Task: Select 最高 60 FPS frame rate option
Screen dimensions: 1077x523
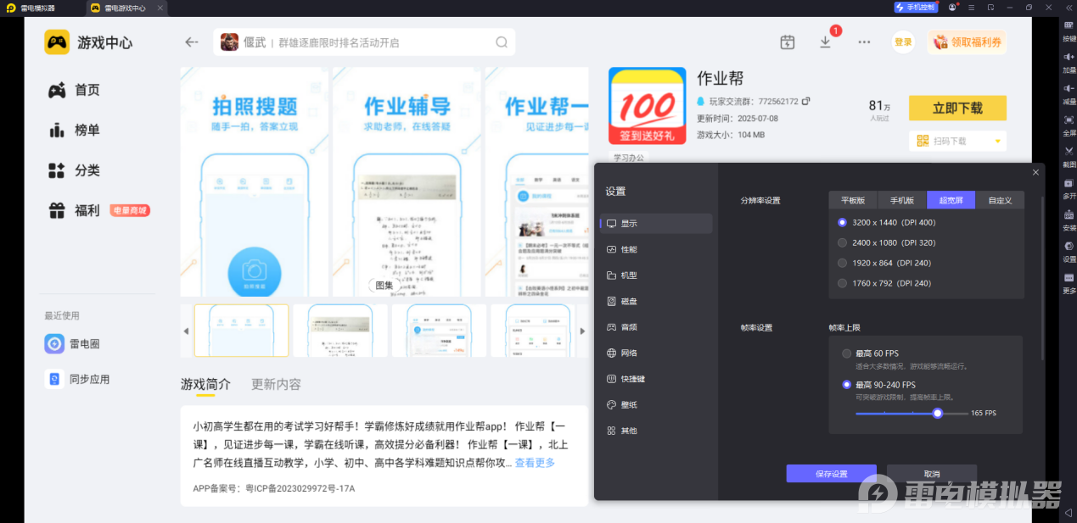Action: (847, 353)
